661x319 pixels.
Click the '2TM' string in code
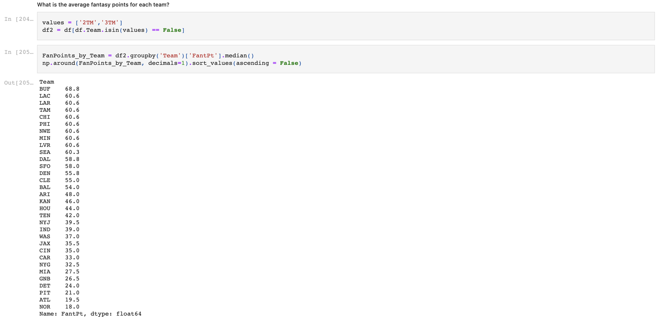pos(88,22)
